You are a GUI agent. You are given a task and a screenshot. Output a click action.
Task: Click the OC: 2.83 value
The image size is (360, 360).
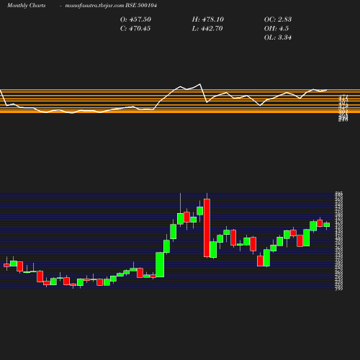coord(278,19)
